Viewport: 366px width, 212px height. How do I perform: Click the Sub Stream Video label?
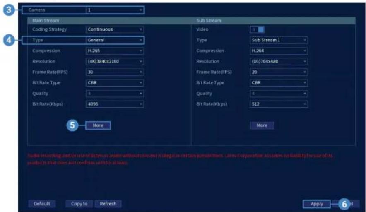click(x=202, y=29)
